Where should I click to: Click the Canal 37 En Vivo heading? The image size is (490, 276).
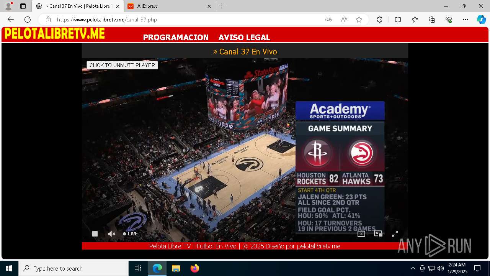pyautogui.click(x=245, y=51)
